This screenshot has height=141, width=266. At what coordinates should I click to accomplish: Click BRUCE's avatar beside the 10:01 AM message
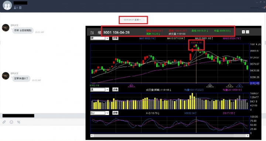(6, 28)
